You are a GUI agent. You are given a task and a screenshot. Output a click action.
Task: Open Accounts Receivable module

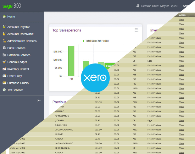click(20, 34)
